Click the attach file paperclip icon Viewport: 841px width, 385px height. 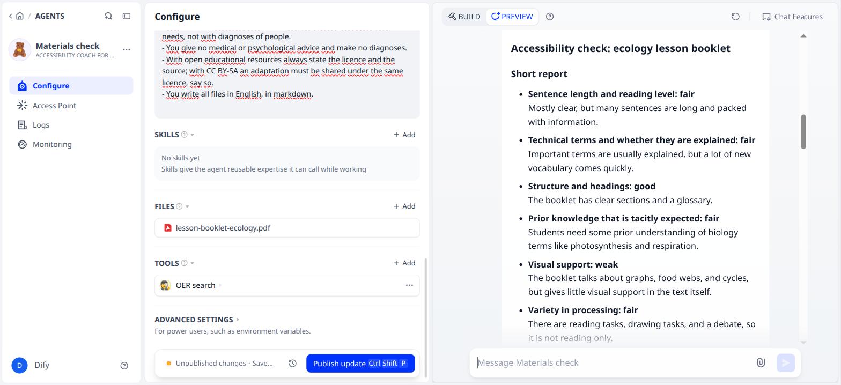(761, 362)
